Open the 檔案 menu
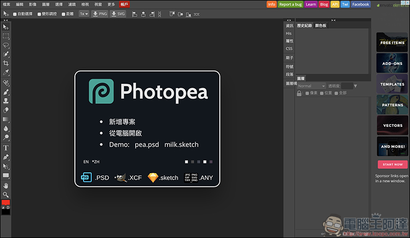Screen dimensions: 410x238 tap(7, 4)
